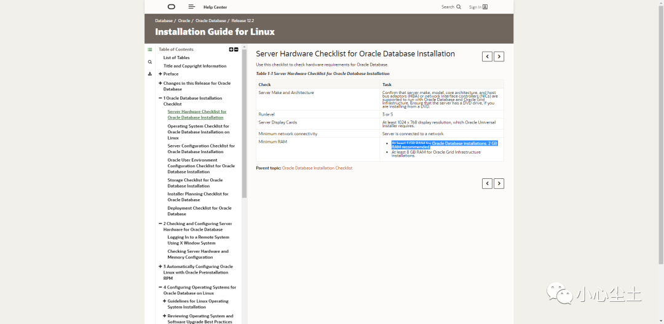
Task: Expand the Preface section
Action: click(x=160, y=74)
